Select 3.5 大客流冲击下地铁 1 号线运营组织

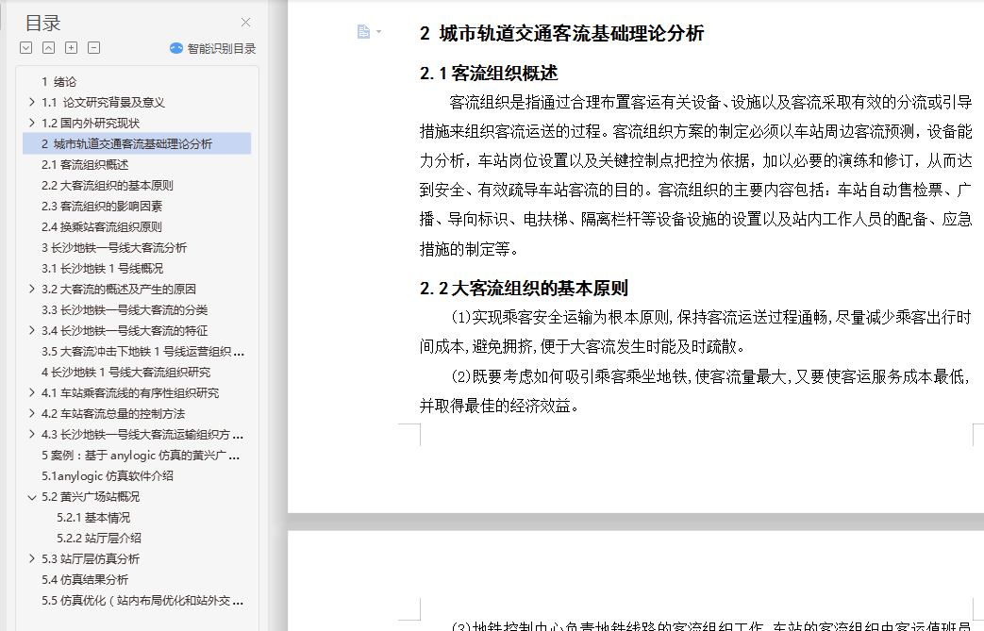point(143,351)
